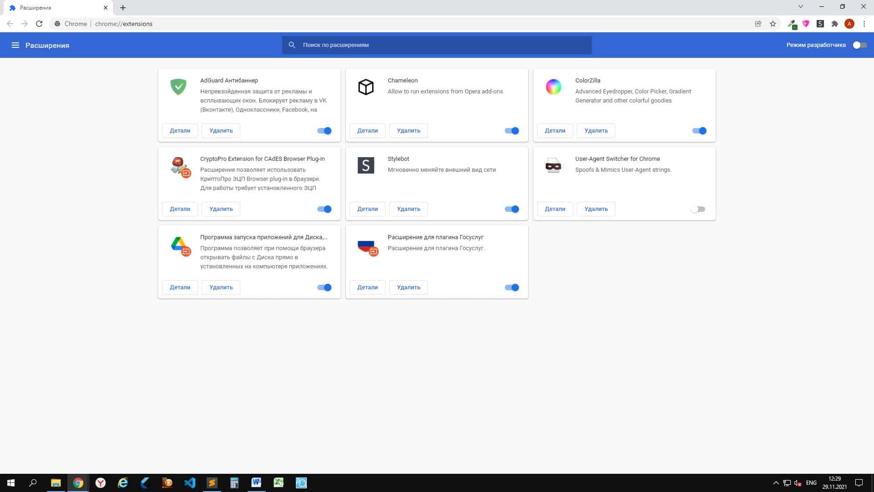
Task: Open Детали for the Chameleon extension
Action: [x=367, y=131]
